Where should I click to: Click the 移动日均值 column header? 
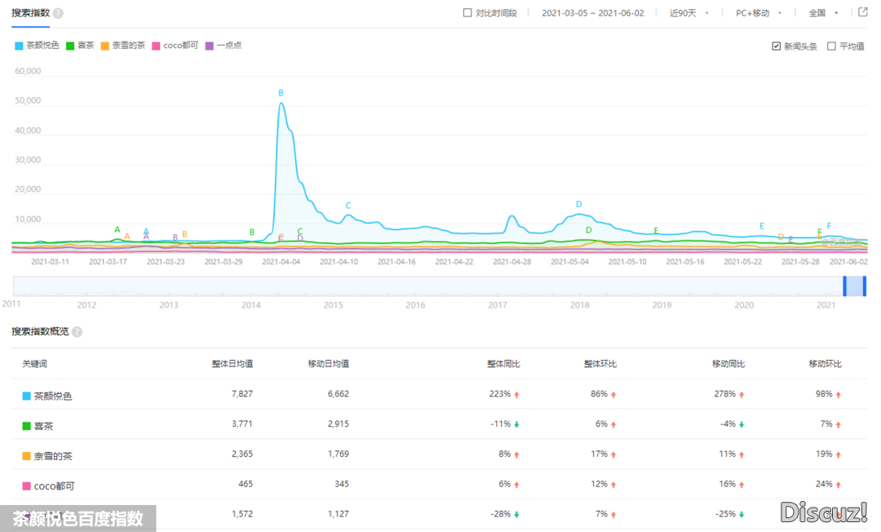click(x=329, y=364)
